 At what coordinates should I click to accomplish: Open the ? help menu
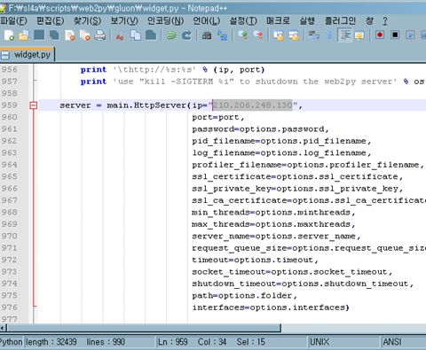coord(384,21)
